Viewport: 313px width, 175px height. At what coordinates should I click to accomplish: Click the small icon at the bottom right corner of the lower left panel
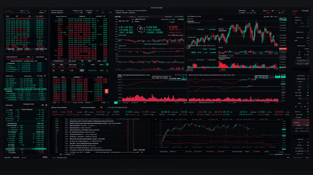(45, 157)
